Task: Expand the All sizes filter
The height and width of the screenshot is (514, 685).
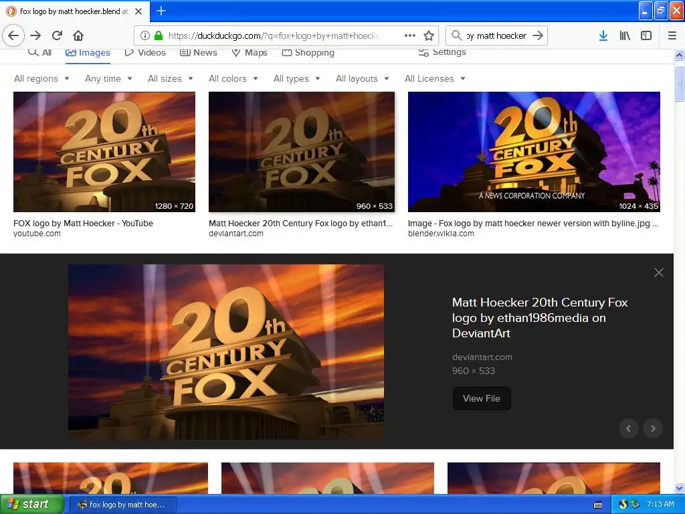Action: (x=171, y=79)
